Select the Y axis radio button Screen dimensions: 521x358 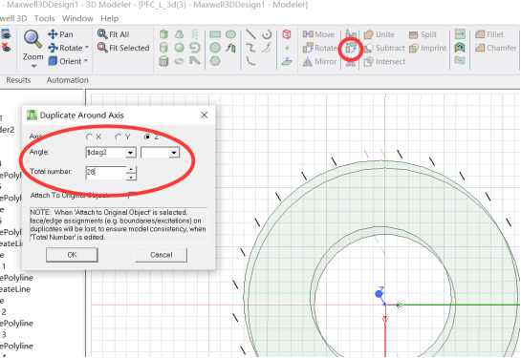click(118, 137)
